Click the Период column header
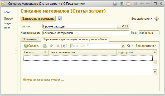 click(36, 52)
